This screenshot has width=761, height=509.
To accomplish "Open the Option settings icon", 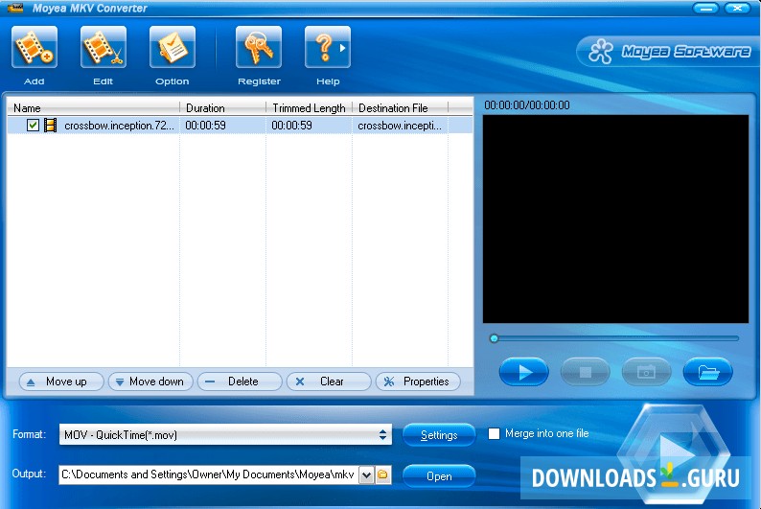I will click(173, 47).
